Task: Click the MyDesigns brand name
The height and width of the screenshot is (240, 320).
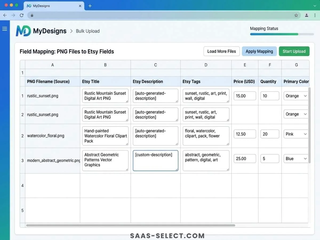Action: coord(50,31)
